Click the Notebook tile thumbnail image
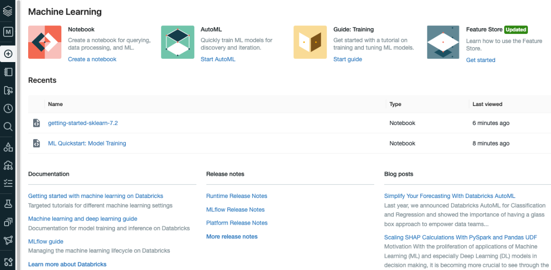The height and width of the screenshot is (270, 551). [x=45, y=42]
